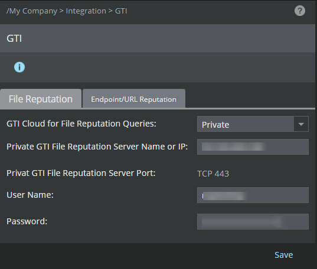Click the Privat GTI File Reputation Server Port label
This screenshot has width=317, height=269.
point(81,173)
